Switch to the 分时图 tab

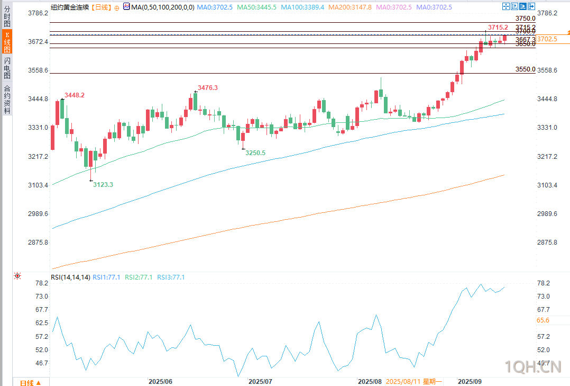click(7, 16)
